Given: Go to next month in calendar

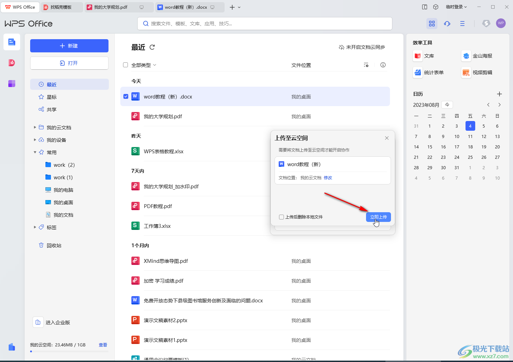Looking at the screenshot, I should (499, 105).
